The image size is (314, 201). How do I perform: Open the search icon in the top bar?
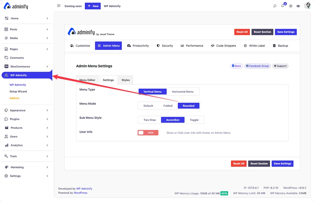(275, 6)
